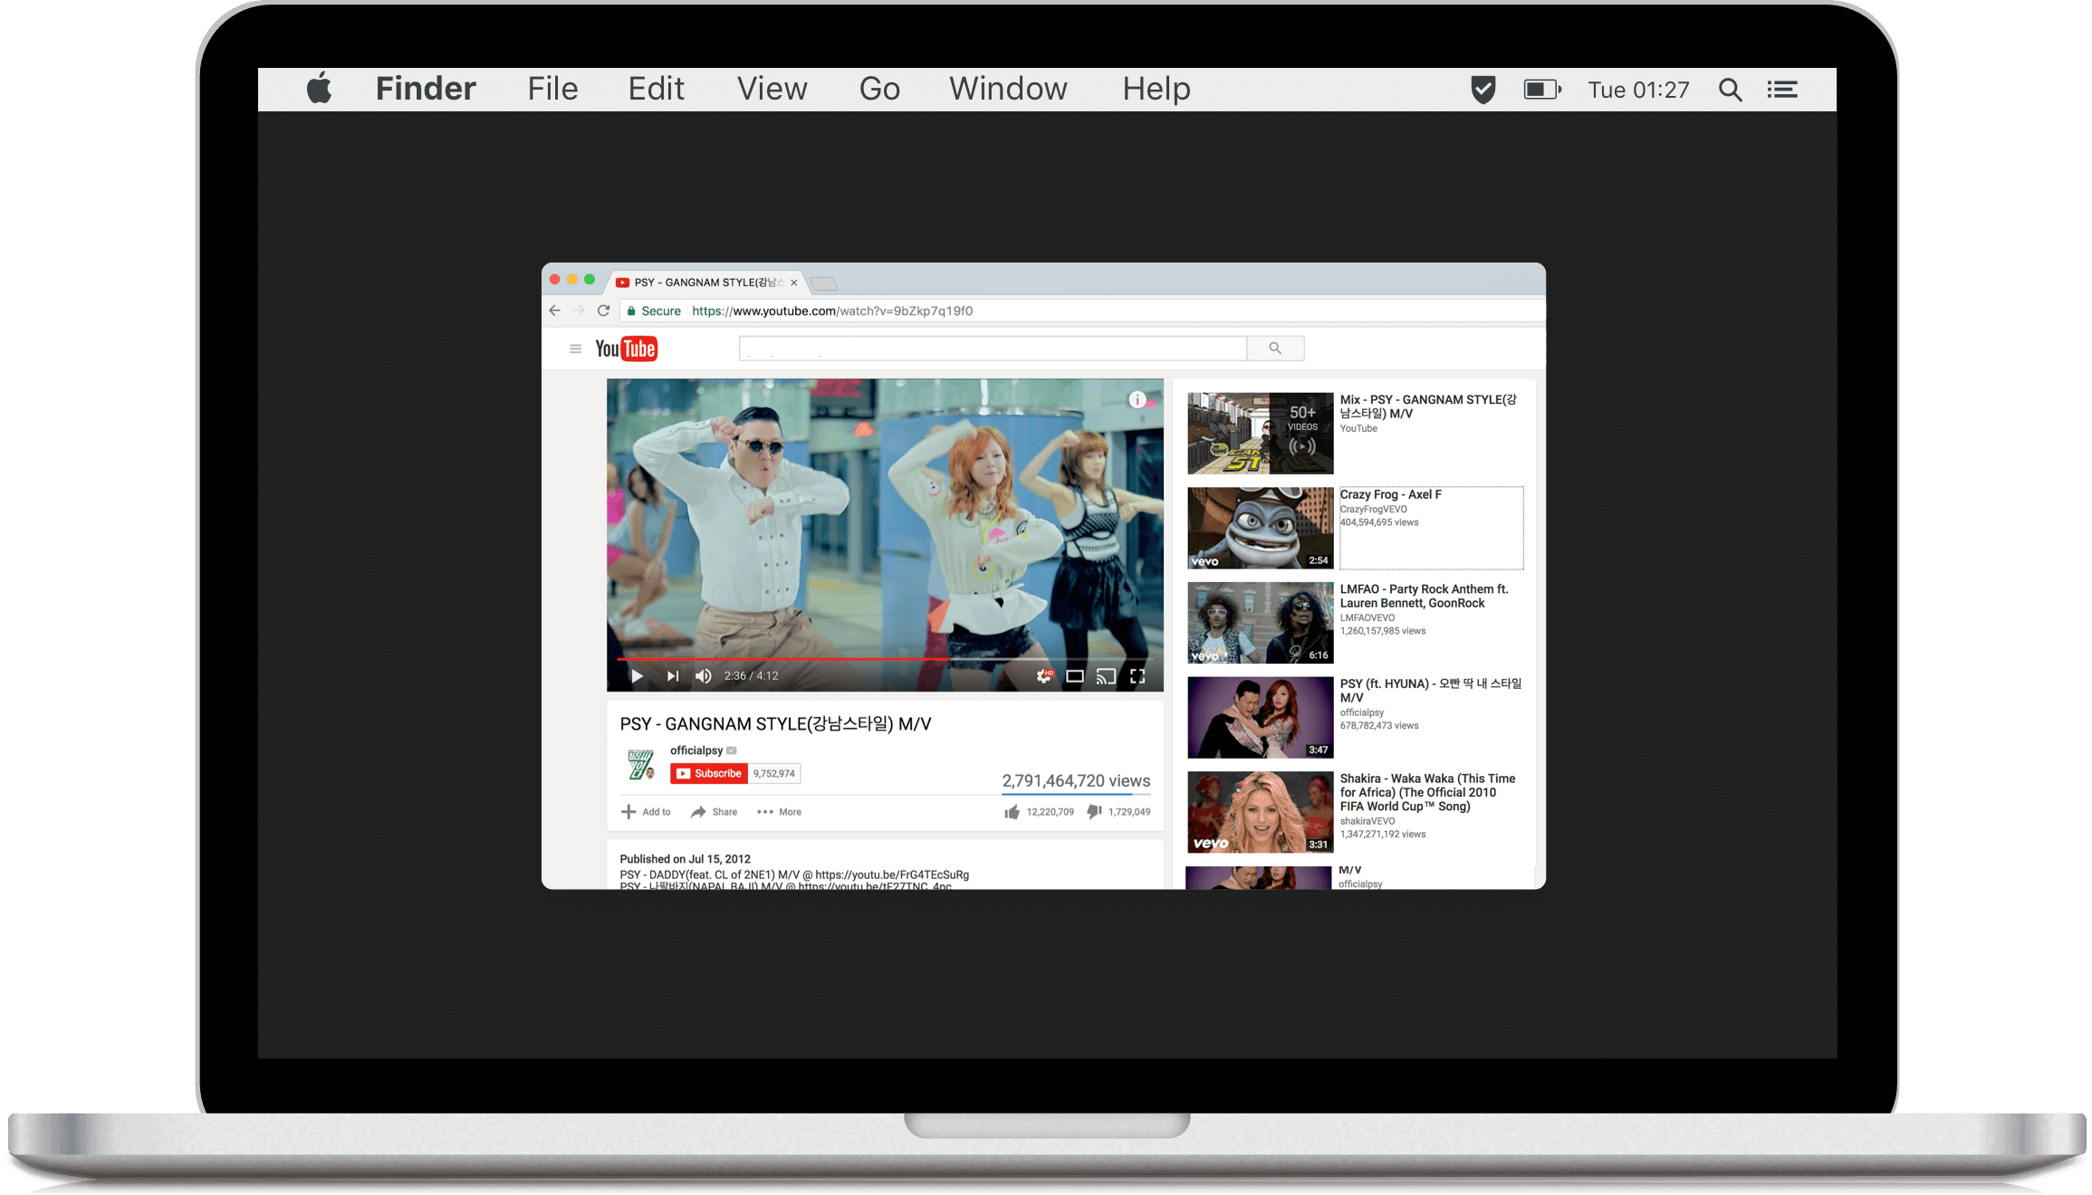Click the Tue 01:27 clock

tap(1638, 90)
